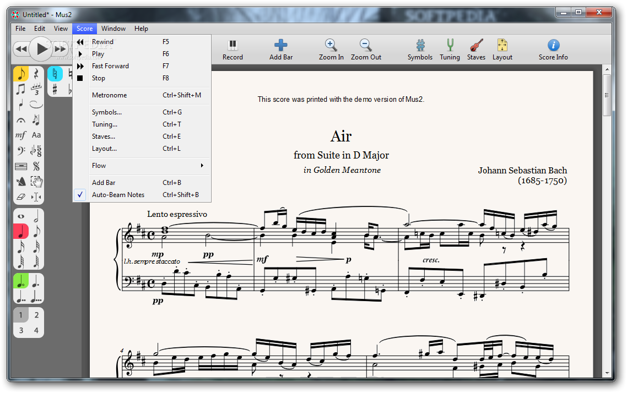Select half note duration
627x393 pixels.
pos(36,216)
